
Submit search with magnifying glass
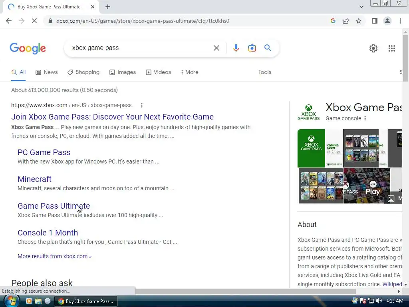[268, 48]
